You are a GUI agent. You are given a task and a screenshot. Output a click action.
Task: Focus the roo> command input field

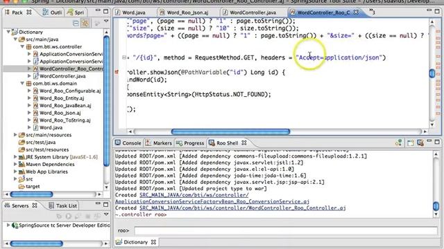tap(286, 230)
